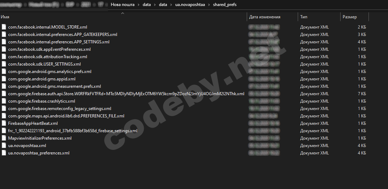Screen dimensions: 388x189
Task: Click file icon of attributionTracking.xml
Action: [4, 57]
